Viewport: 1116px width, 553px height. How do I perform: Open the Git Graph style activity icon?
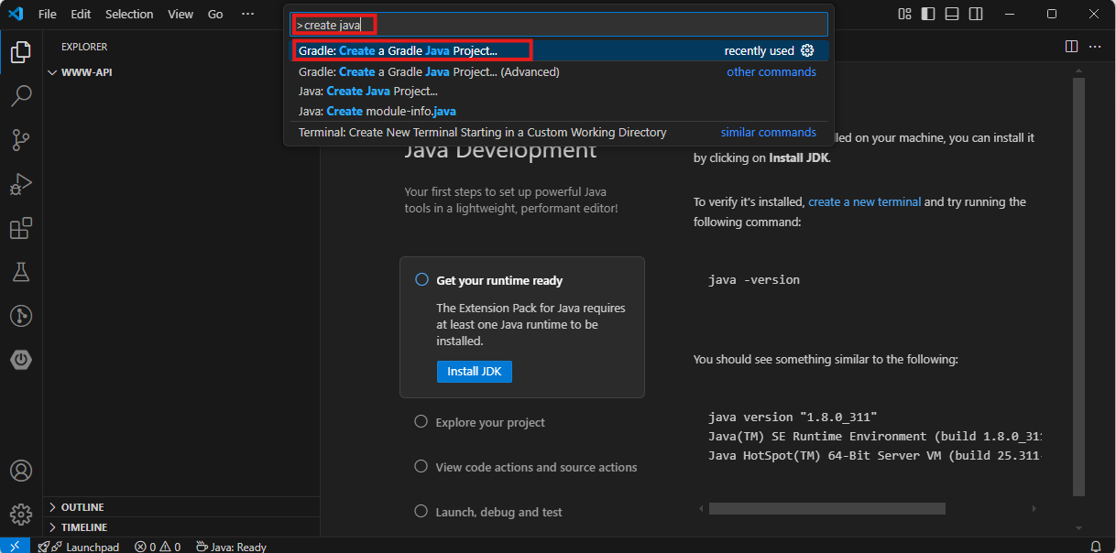coord(20,316)
